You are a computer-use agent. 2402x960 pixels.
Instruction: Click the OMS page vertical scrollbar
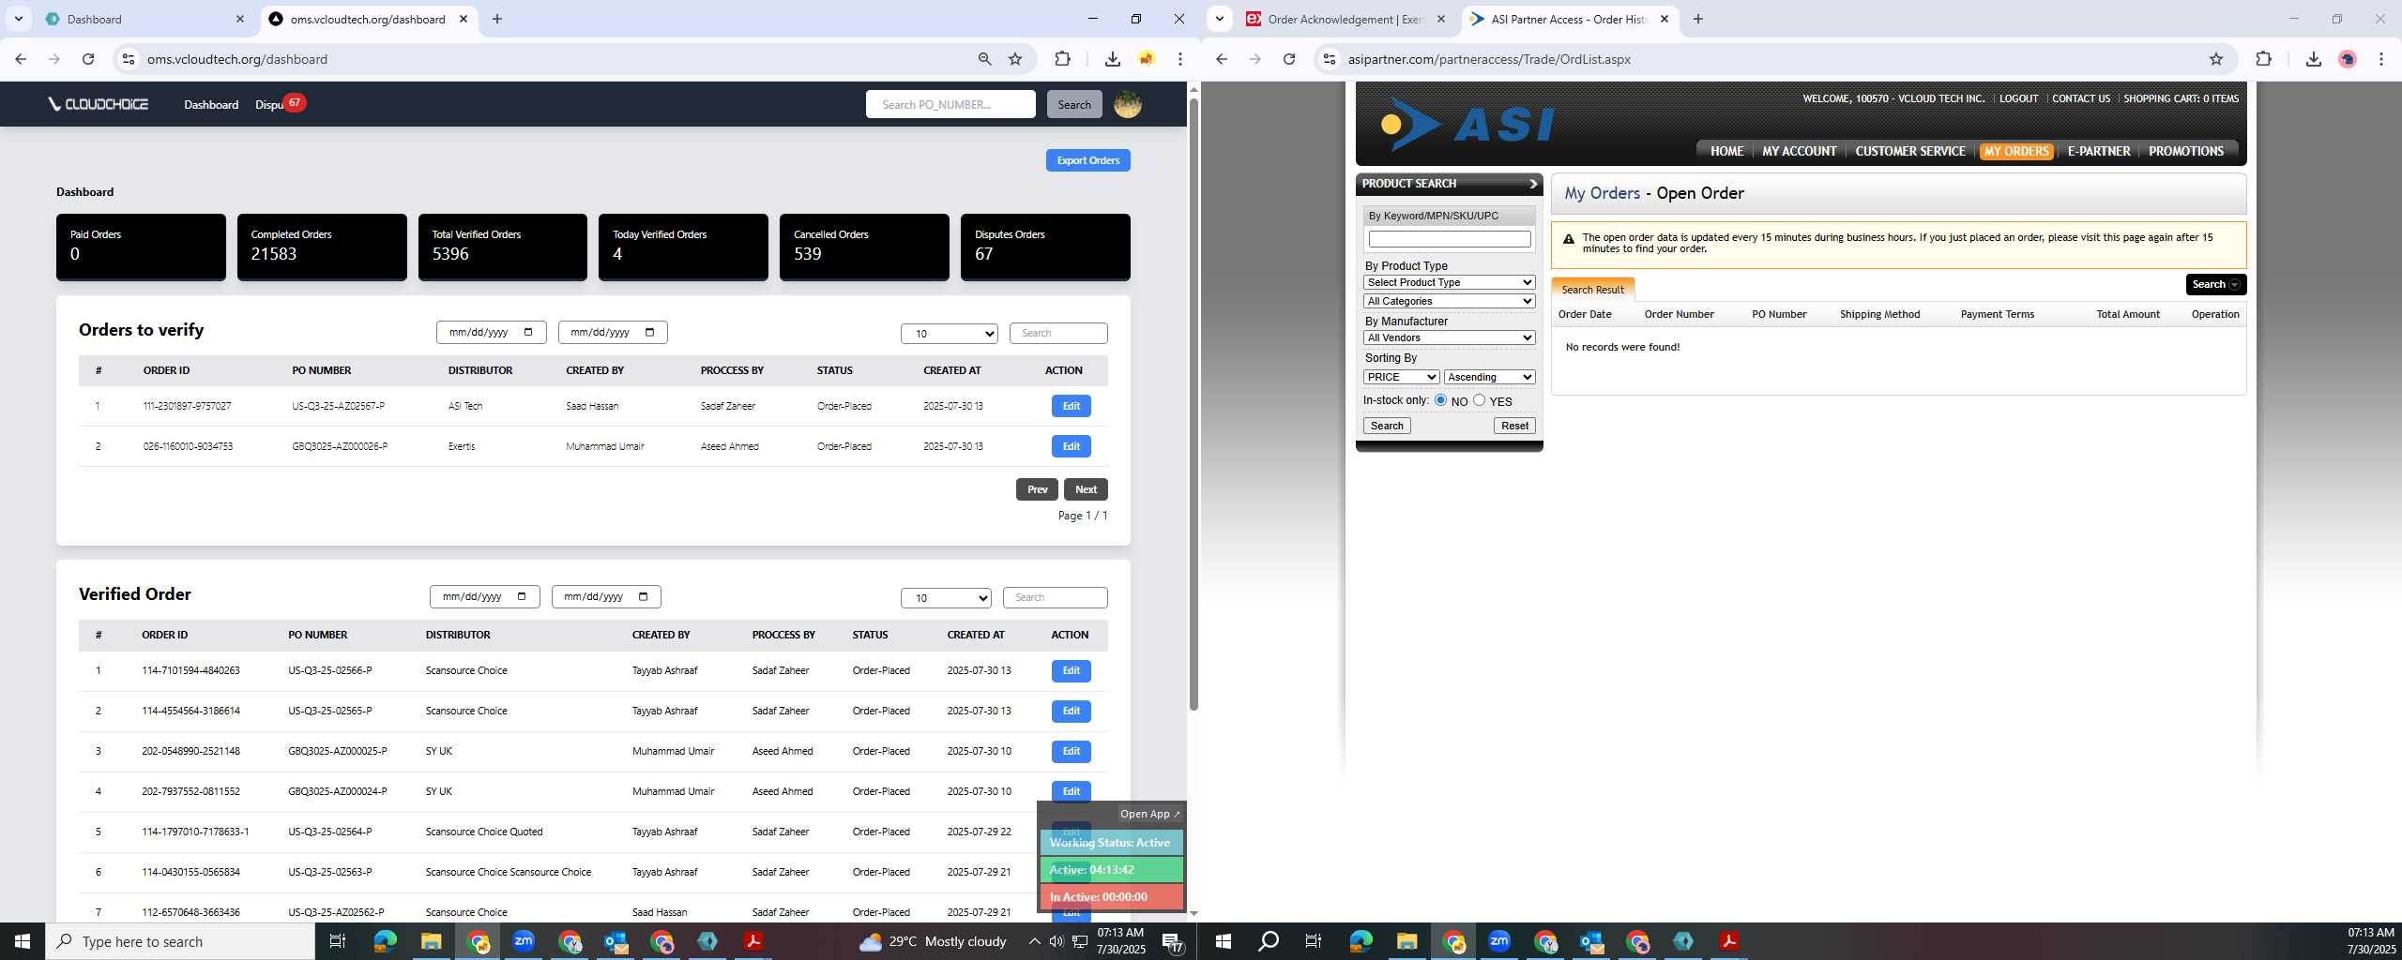pyautogui.click(x=1193, y=403)
